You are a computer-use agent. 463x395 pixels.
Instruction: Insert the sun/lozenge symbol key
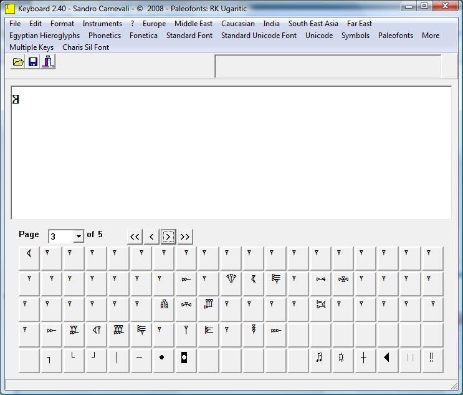point(343,361)
